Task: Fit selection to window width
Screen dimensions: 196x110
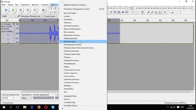Action: 156,12
